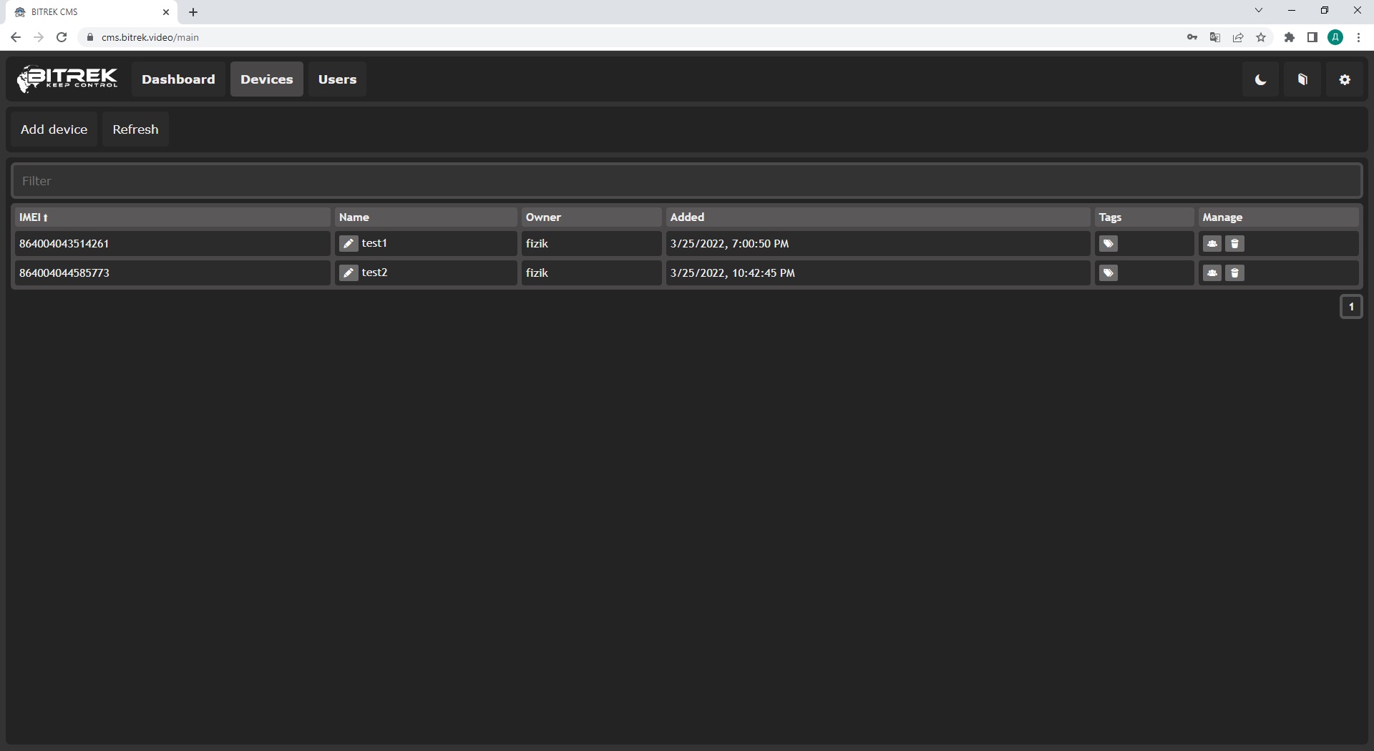Edit the name of device test1
Screen dimensions: 1374x751
pos(349,244)
